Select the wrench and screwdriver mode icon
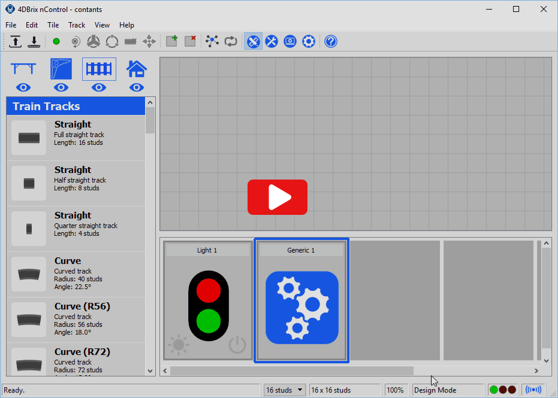558x398 pixels. pyautogui.click(x=272, y=41)
